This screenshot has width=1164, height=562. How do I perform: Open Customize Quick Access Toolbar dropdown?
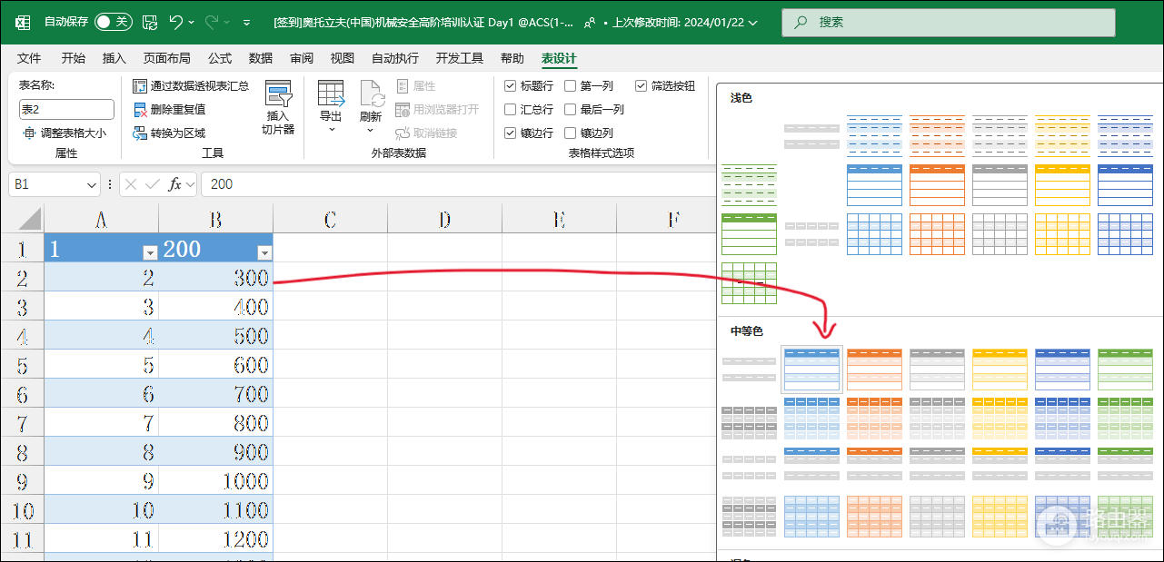pos(247,22)
